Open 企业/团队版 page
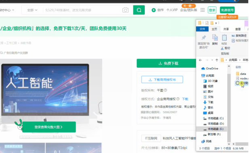 [x=189, y=10]
